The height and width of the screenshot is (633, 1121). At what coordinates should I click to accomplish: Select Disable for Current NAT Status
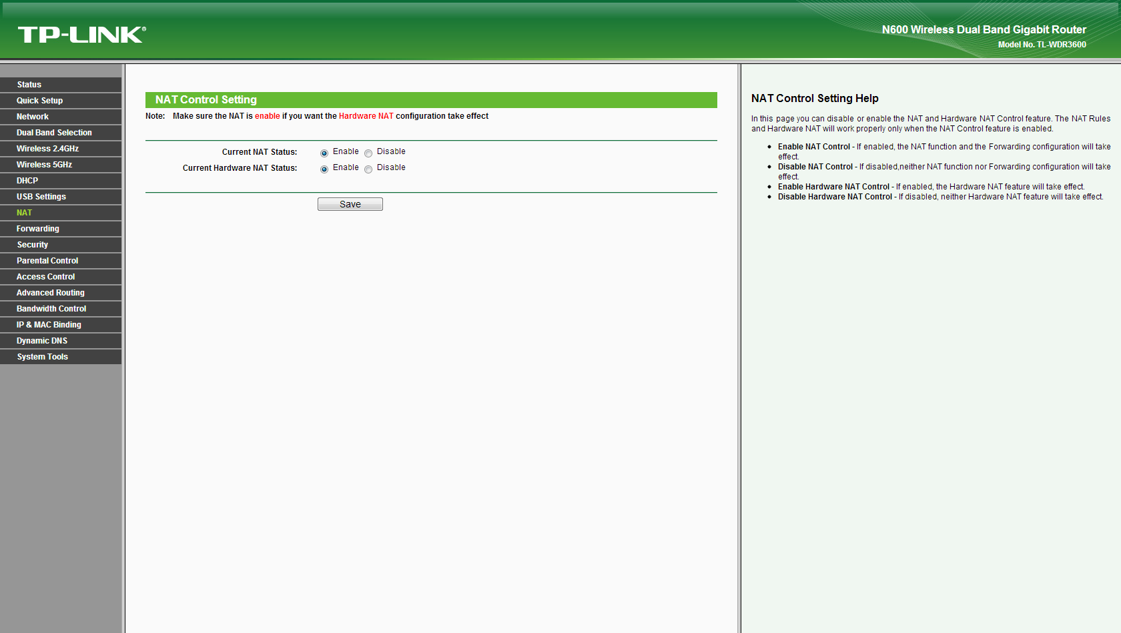point(368,153)
